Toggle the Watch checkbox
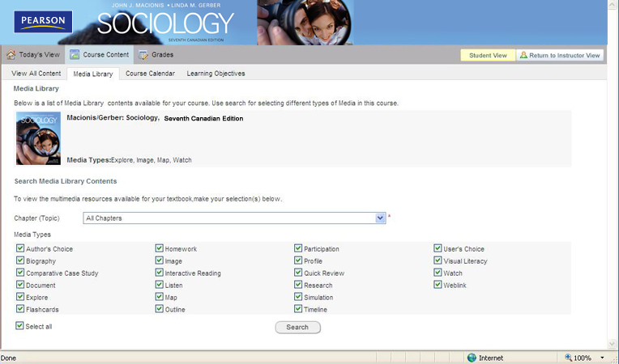The width and height of the screenshot is (619, 364). (438, 273)
